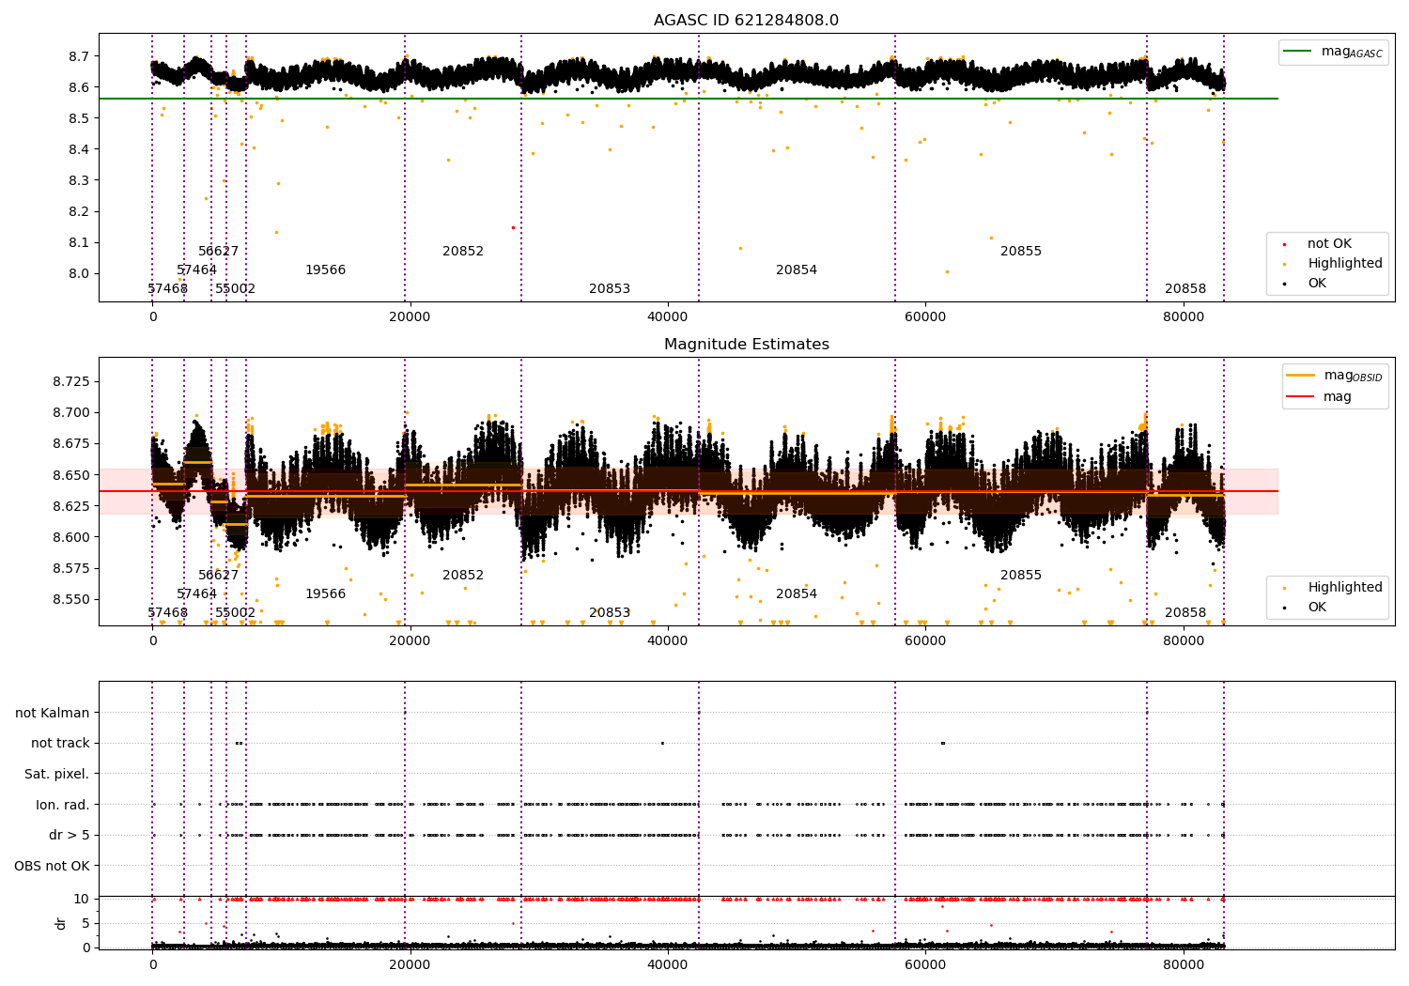Select the mag AGASC legend entry in top plot
The width and height of the screenshot is (1409, 986).
[x=1333, y=52]
